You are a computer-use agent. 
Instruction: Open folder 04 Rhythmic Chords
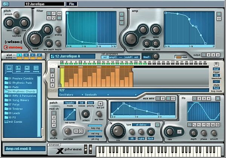pyautogui.click(x=20, y=92)
